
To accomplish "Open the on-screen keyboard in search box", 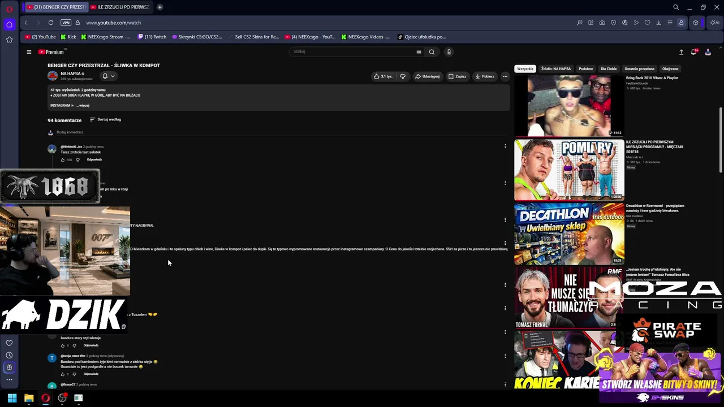I will 419,52.
